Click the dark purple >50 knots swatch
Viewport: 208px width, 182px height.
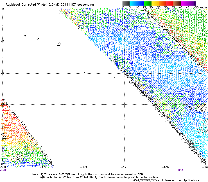click(195, 3)
